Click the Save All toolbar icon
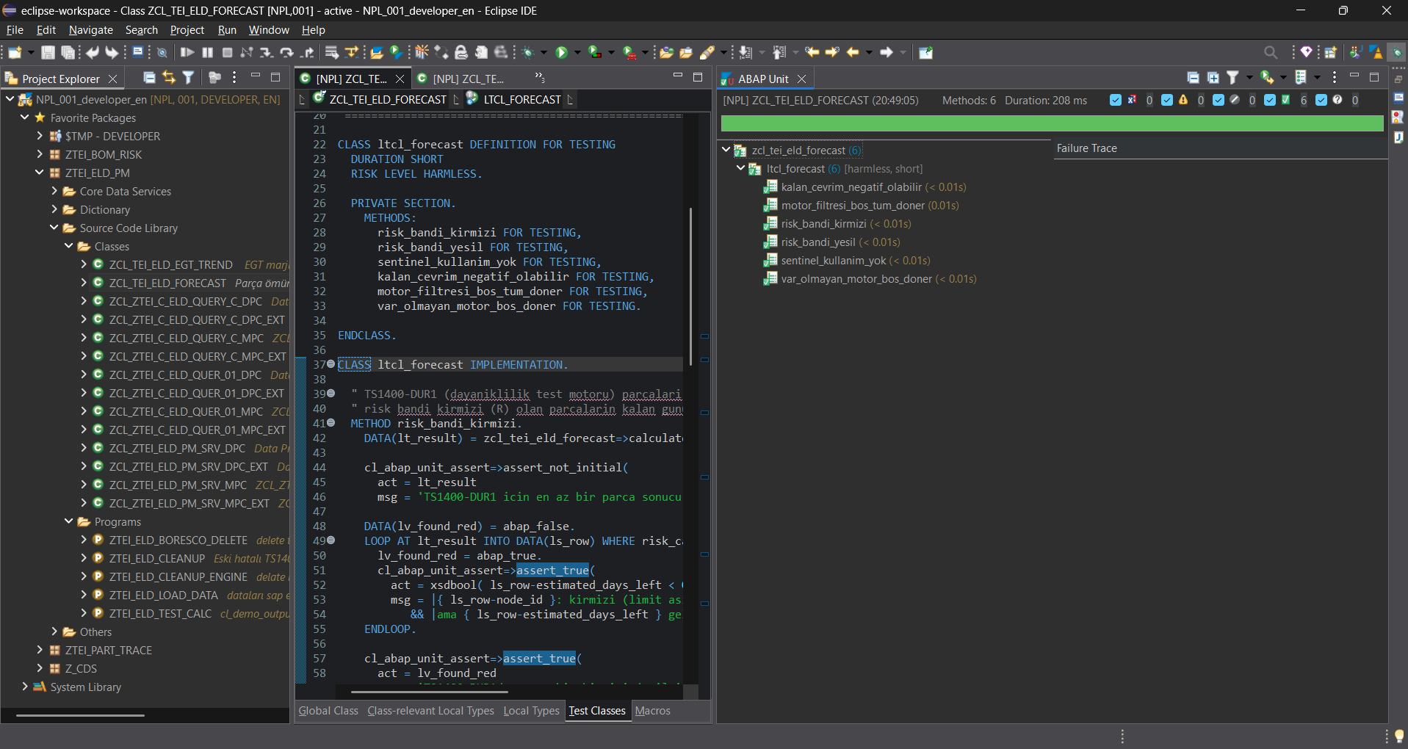The width and height of the screenshot is (1408, 749). pyautogui.click(x=68, y=52)
